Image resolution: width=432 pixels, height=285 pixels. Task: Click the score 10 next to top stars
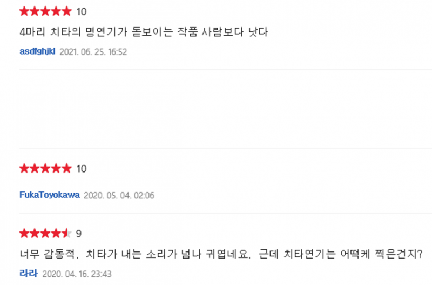coord(82,11)
